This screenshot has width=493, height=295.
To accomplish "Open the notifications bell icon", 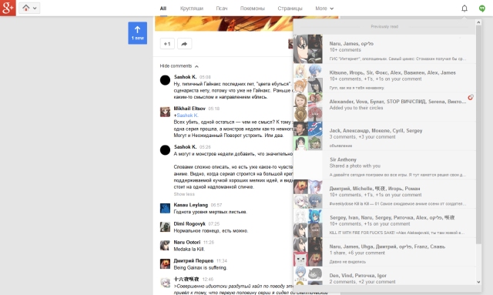I will tap(464, 8).
